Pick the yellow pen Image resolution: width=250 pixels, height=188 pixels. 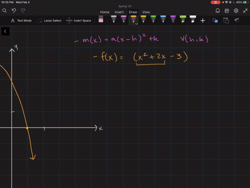pos(143,19)
